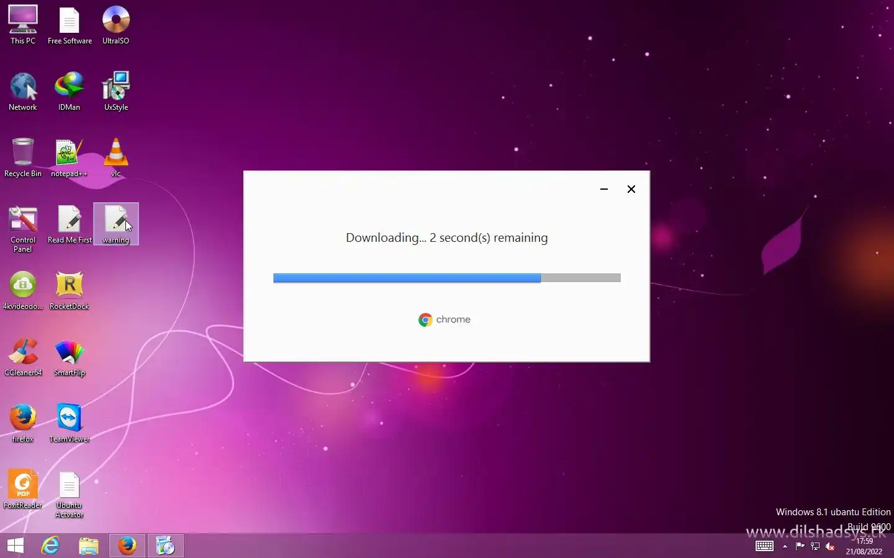Open the Action Center flag icon
The image size is (894, 558).
point(800,546)
